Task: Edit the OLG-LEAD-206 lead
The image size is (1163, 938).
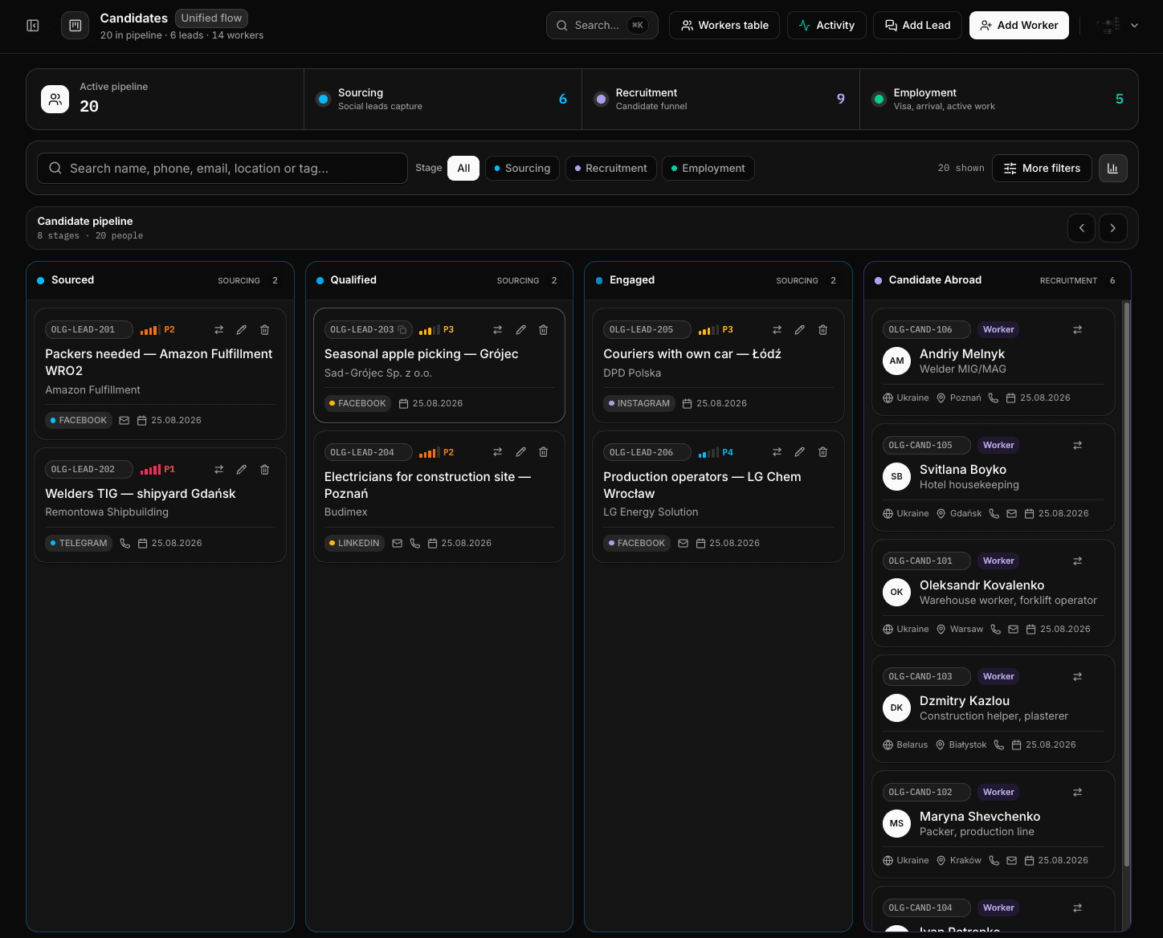Action: click(x=800, y=452)
